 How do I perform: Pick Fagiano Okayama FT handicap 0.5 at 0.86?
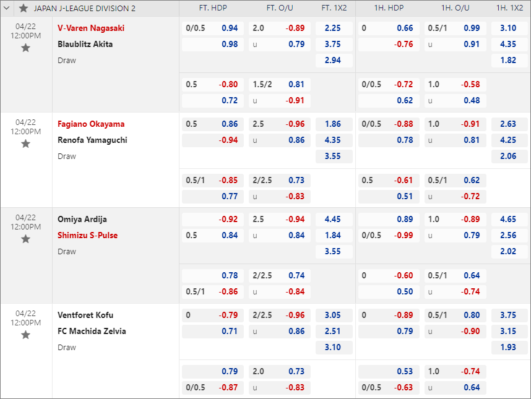point(213,124)
